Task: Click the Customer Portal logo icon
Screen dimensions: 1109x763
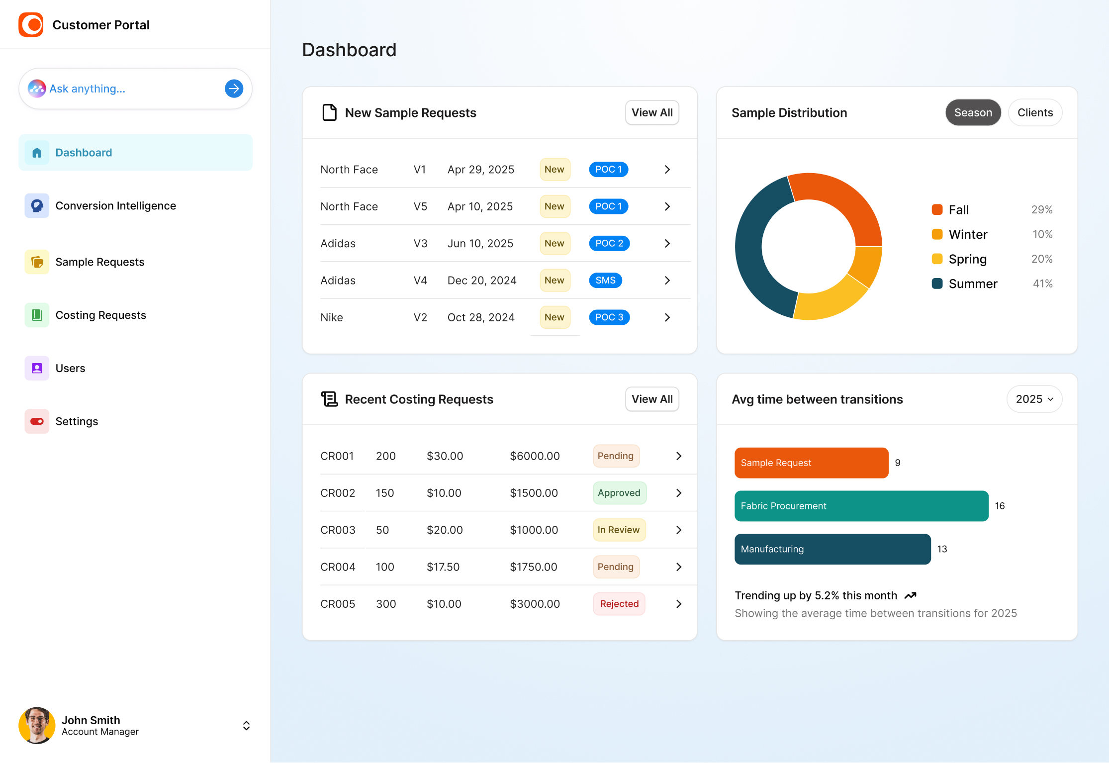Action: [31, 24]
